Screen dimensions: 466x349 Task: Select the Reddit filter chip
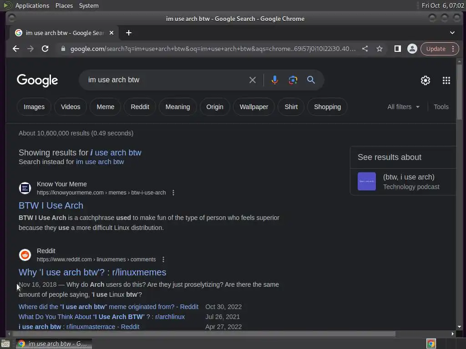point(140,107)
